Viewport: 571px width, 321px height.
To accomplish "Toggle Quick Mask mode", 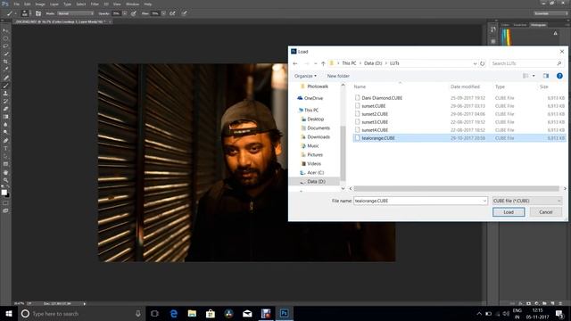I will [5, 203].
